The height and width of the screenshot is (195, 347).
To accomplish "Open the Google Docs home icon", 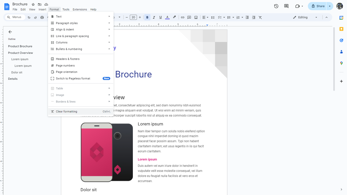I will [x=7, y=6].
